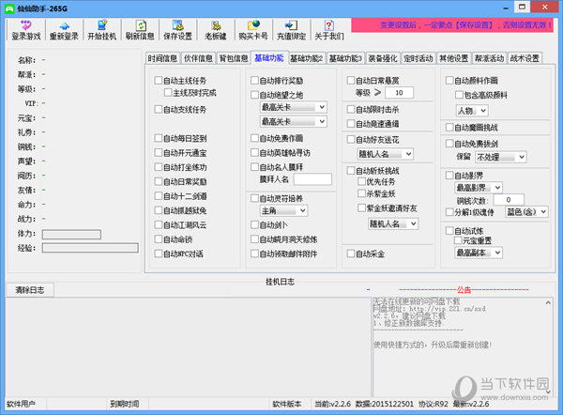
Task: Open 其他设置 tab
Action: 454,58
